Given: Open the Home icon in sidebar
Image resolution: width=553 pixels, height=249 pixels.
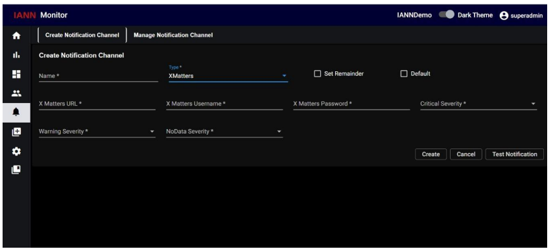Looking at the screenshot, I should (x=16, y=36).
